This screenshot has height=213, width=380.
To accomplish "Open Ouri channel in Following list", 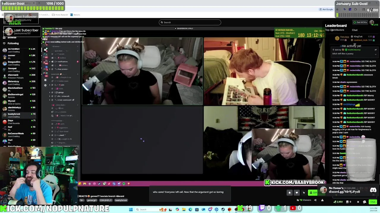I will [18, 141].
